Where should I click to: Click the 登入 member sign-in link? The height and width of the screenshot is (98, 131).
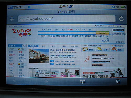(x=96, y=46)
